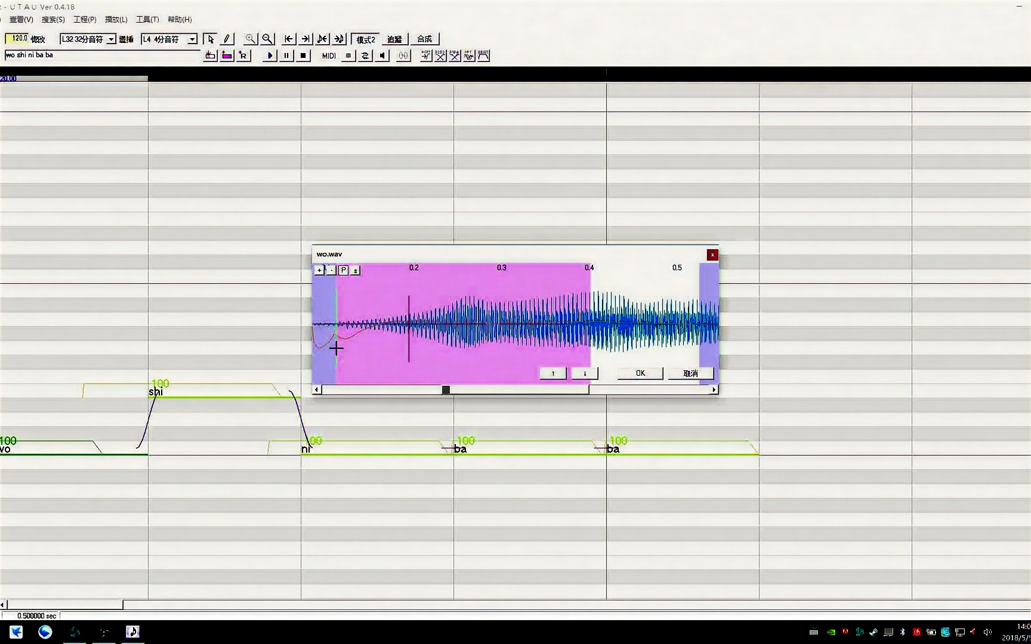The image size is (1031, 644).
Task: Open the 工具(T) tools menu
Action: click(147, 20)
